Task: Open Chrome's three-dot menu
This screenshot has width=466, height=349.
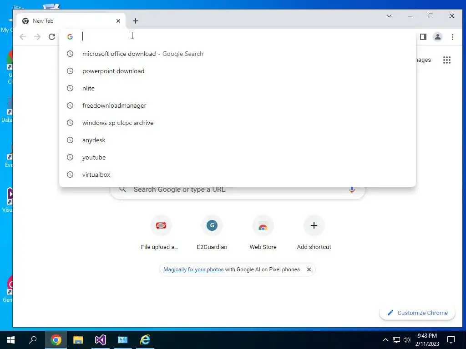Action: coord(452,37)
